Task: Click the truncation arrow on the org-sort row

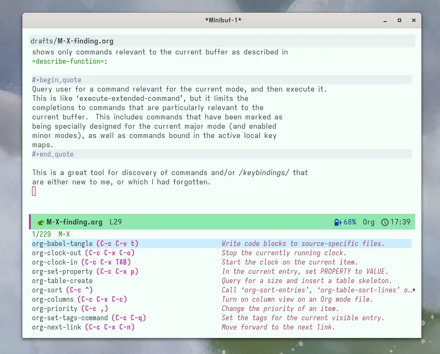Action: pos(413,290)
